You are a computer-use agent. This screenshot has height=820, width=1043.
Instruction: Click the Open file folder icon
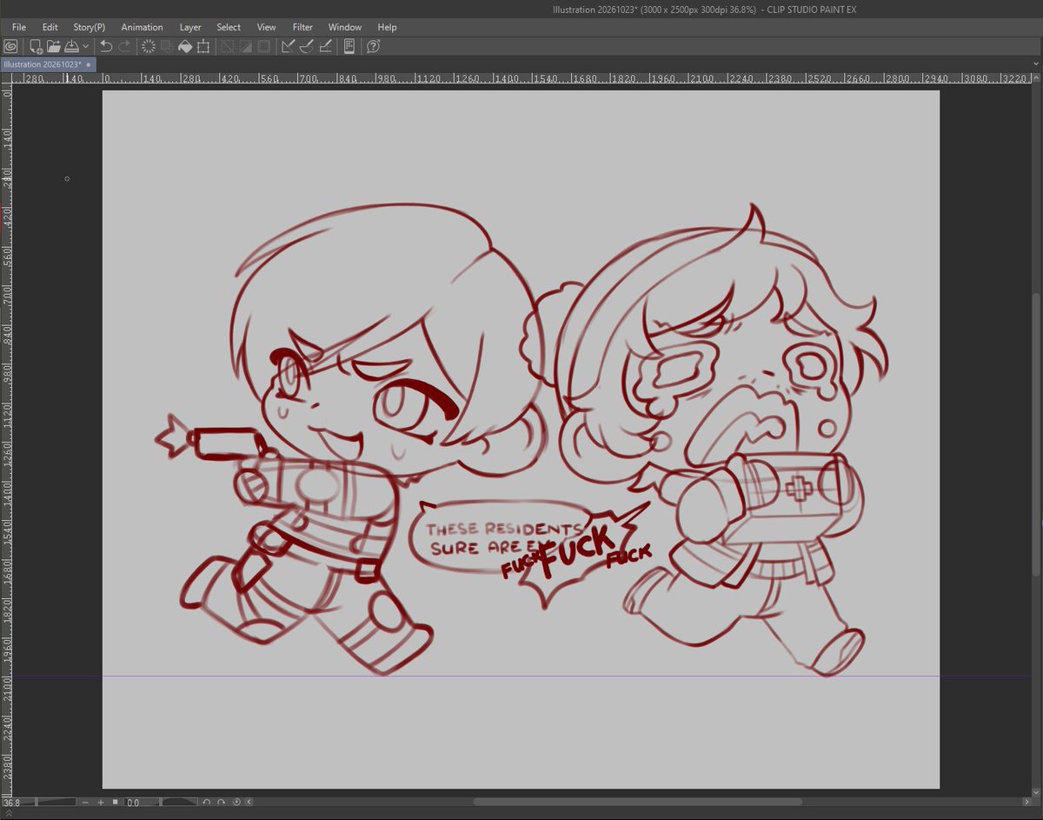click(x=53, y=46)
